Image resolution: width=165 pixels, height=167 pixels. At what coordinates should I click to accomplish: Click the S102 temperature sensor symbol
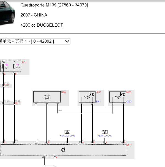(x=118, y=97)
